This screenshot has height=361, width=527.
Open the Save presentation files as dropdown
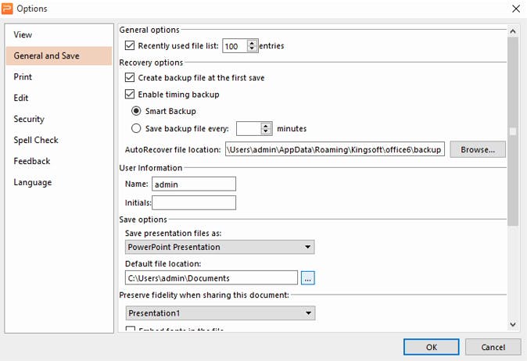click(220, 247)
